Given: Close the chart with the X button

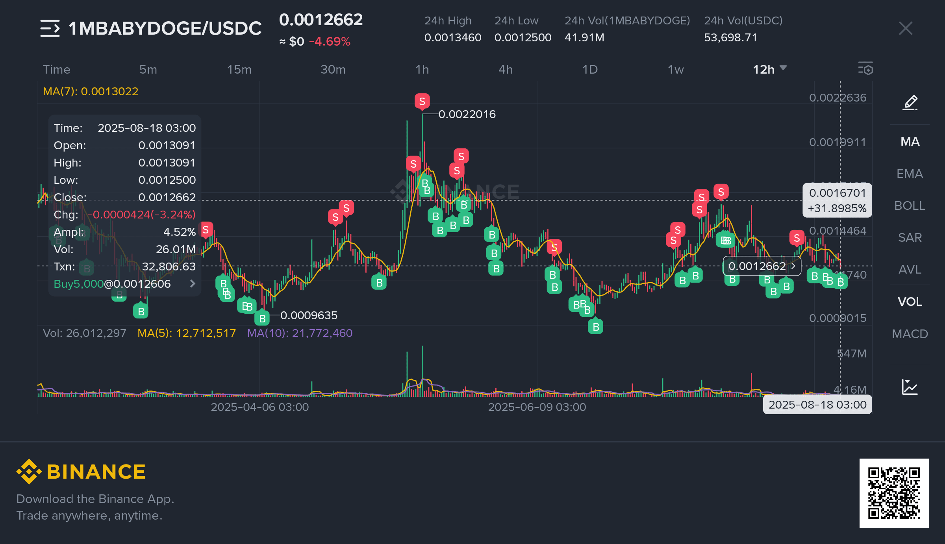Looking at the screenshot, I should coord(906,28).
